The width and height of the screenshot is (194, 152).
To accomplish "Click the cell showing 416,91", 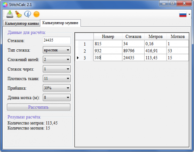I will [156, 51].
